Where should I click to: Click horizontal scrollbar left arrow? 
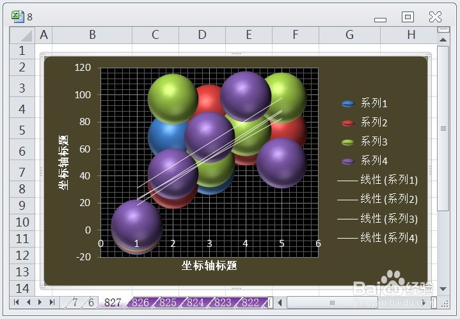[x=280, y=302]
